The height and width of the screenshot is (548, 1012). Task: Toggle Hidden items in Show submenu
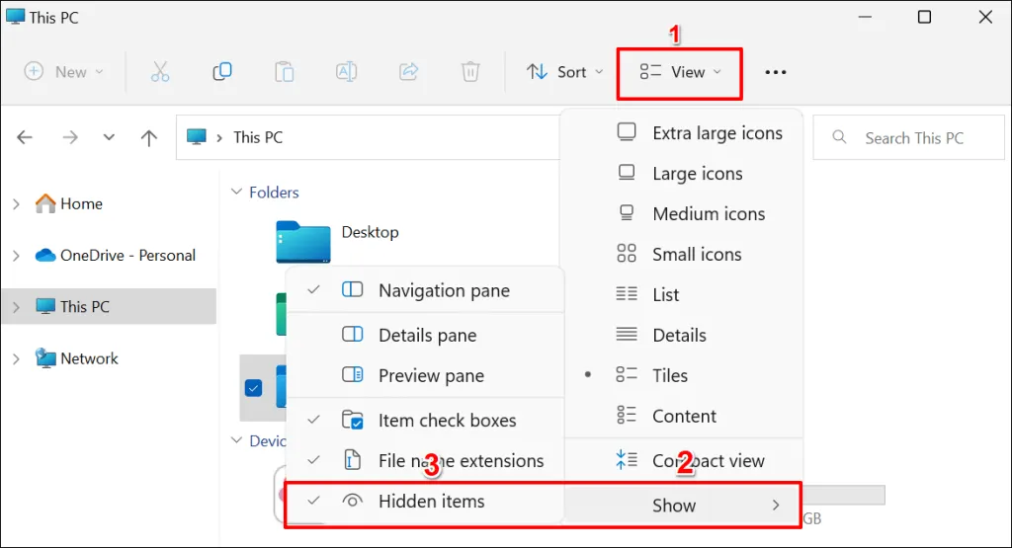[431, 502]
